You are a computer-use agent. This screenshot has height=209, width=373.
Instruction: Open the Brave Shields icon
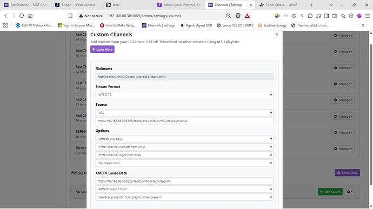[238, 16]
